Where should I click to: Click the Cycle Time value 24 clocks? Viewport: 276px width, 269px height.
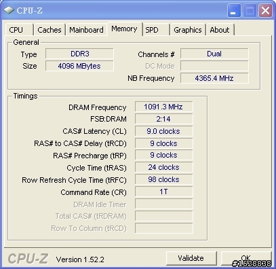[x=164, y=167]
